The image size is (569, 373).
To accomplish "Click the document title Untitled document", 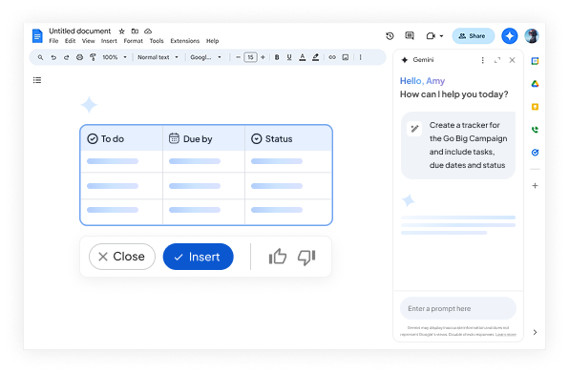I will point(80,31).
